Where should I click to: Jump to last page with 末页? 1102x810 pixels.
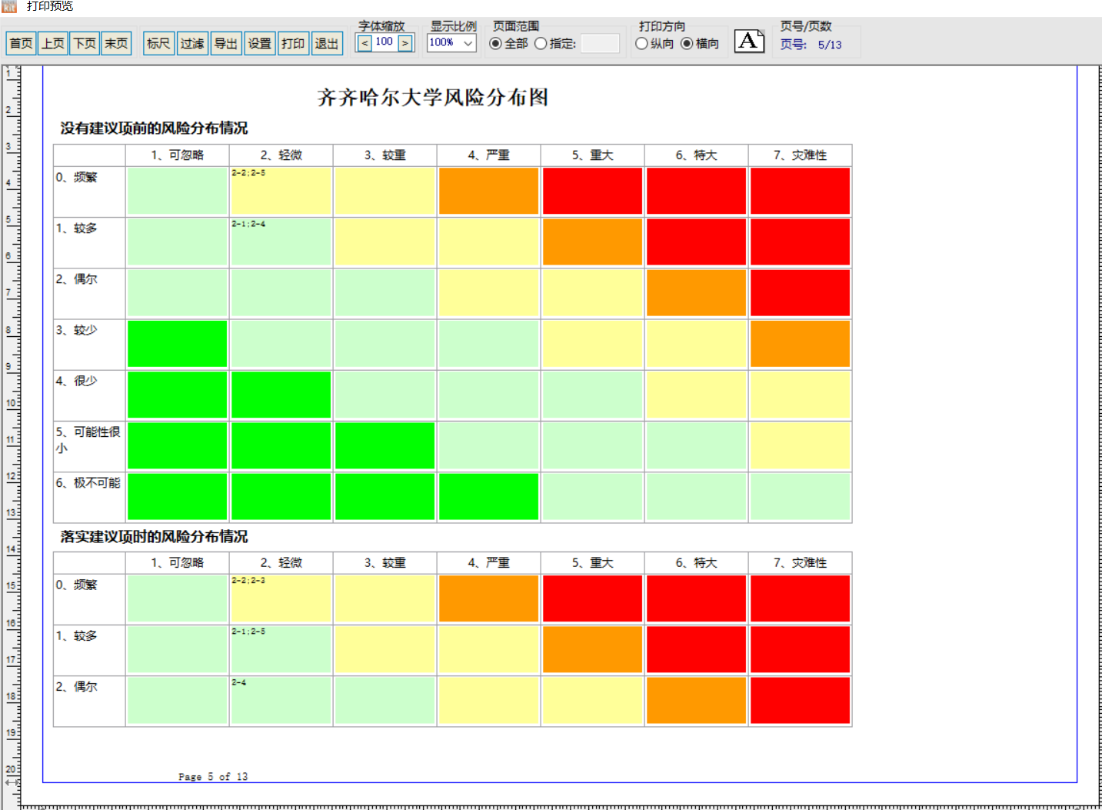click(x=116, y=43)
